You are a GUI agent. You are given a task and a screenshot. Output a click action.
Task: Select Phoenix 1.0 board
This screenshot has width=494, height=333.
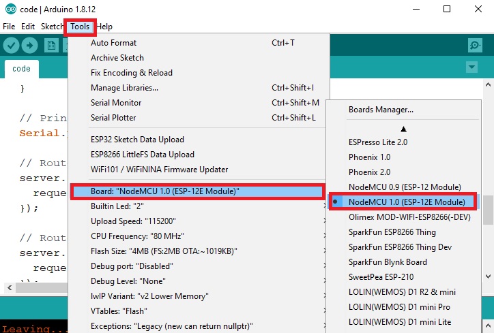click(x=404, y=157)
